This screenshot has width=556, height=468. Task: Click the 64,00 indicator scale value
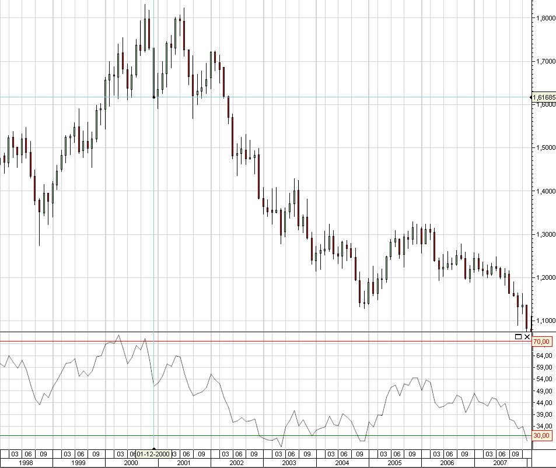pyautogui.click(x=545, y=356)
